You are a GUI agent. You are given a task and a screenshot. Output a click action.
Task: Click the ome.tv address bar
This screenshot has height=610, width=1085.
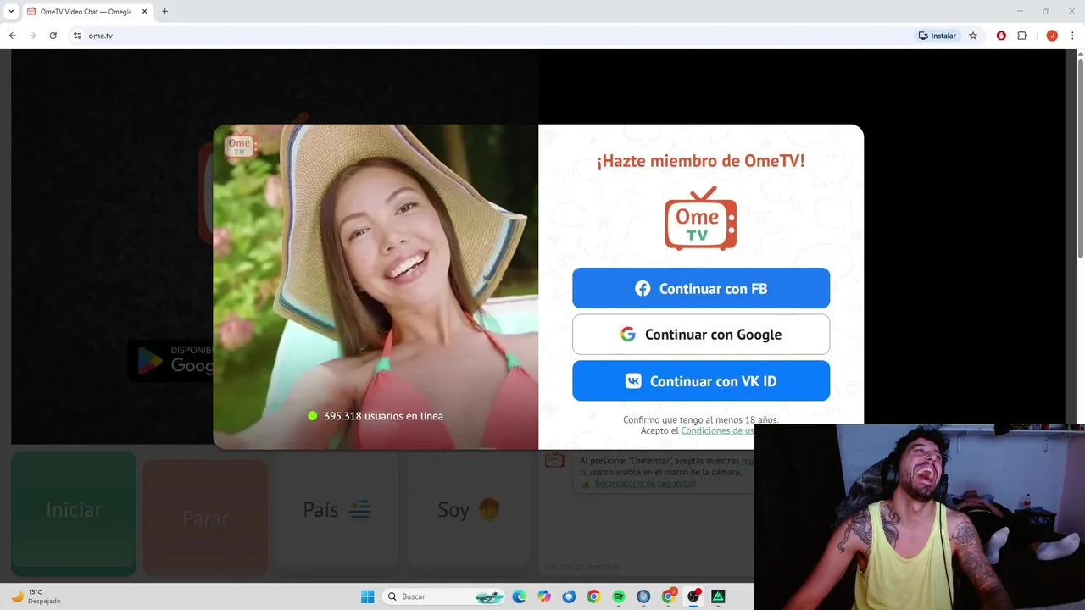(492, 36)
